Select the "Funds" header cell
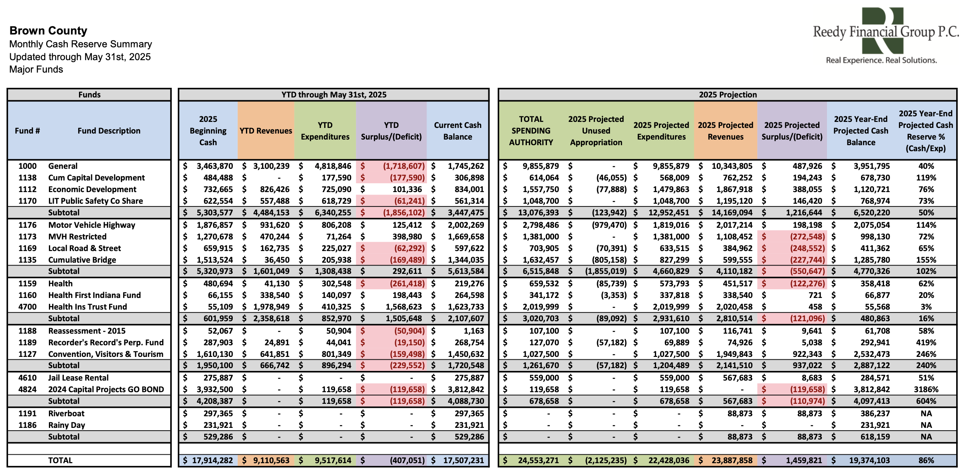This screenshot has width=963, height=474. [x=89, y=95]
